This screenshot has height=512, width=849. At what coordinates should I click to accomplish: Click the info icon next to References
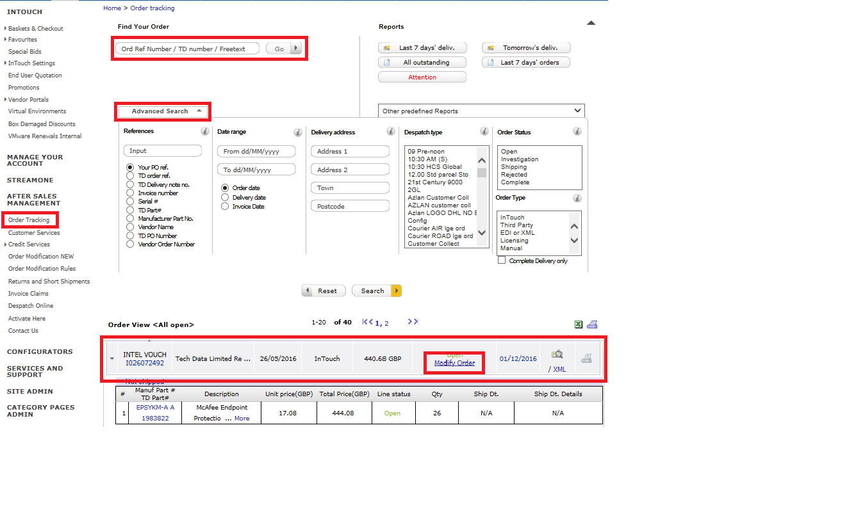coord(205,131)
